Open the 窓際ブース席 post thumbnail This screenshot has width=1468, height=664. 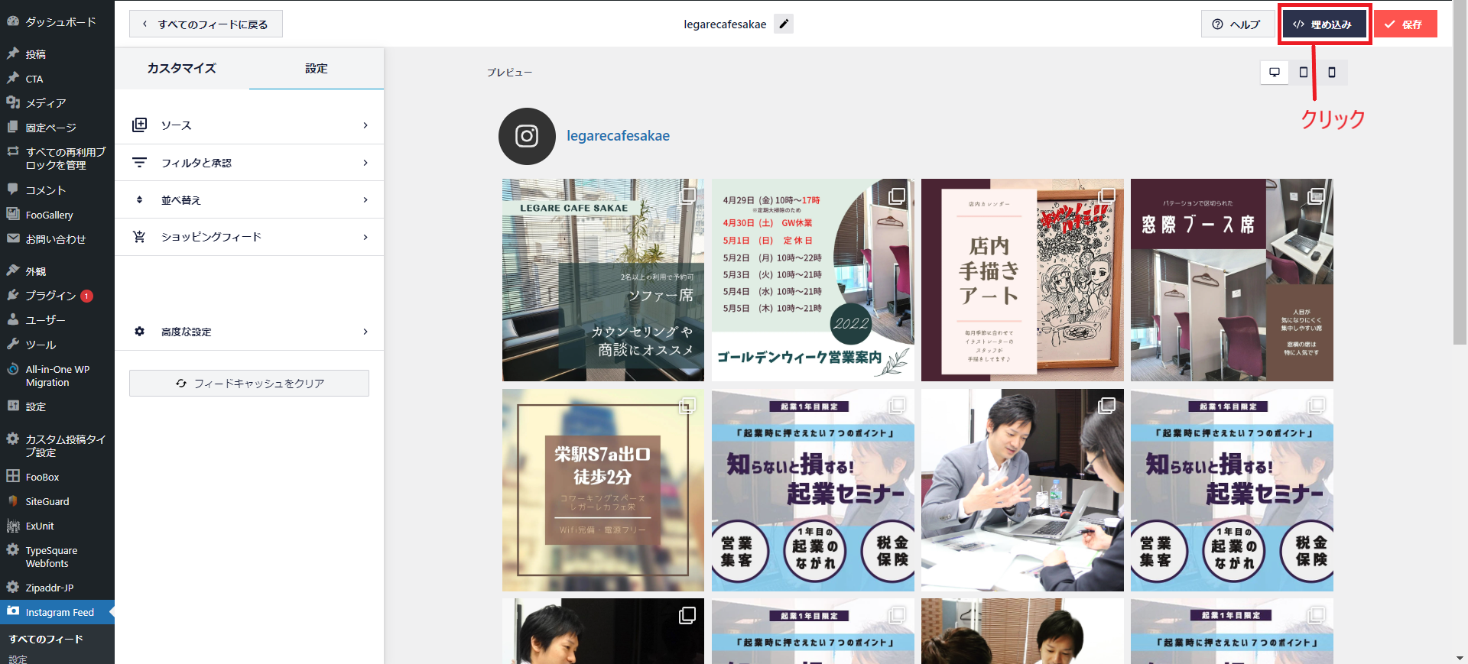point(1232,280)
